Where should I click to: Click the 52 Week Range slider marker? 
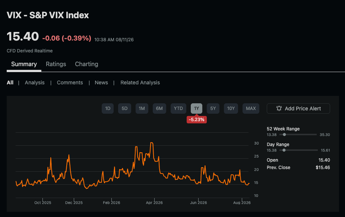point(284,135)
